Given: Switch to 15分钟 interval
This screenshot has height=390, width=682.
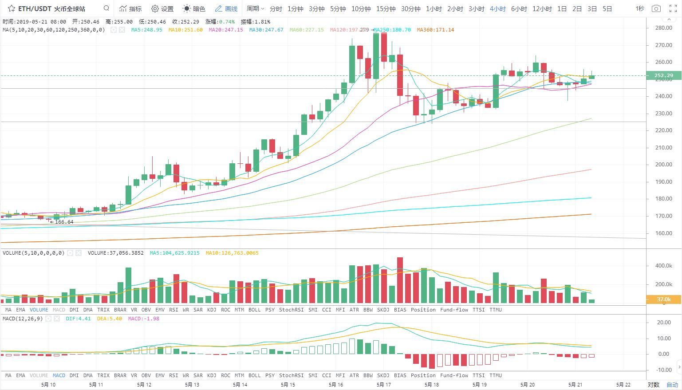Looking at the screenshot, I should 386,8.
